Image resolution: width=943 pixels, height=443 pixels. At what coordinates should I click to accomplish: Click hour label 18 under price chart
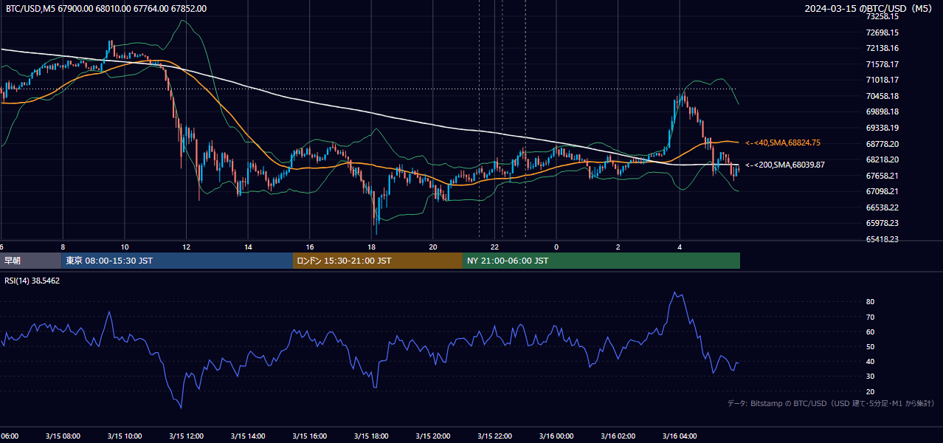(x=371, y=247)
